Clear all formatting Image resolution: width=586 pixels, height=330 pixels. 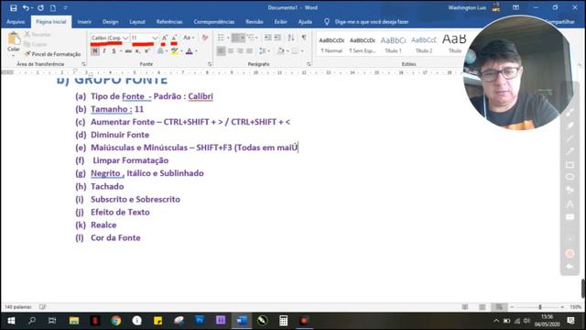click(205, 38)
